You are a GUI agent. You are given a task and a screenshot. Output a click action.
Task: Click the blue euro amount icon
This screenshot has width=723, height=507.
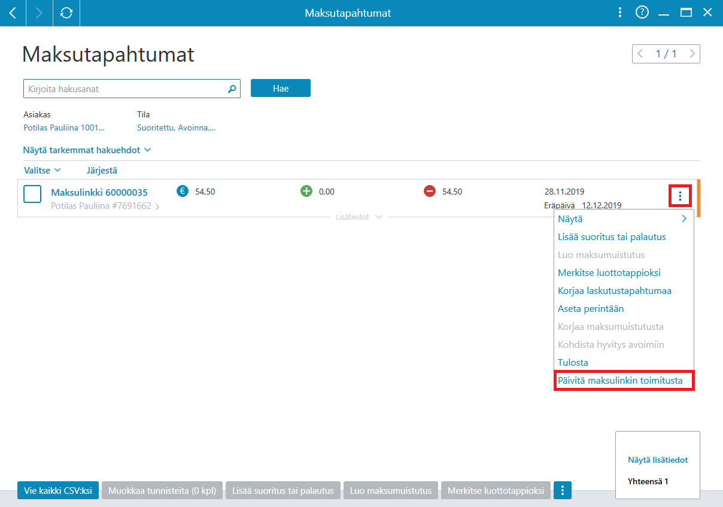point(183,191)
